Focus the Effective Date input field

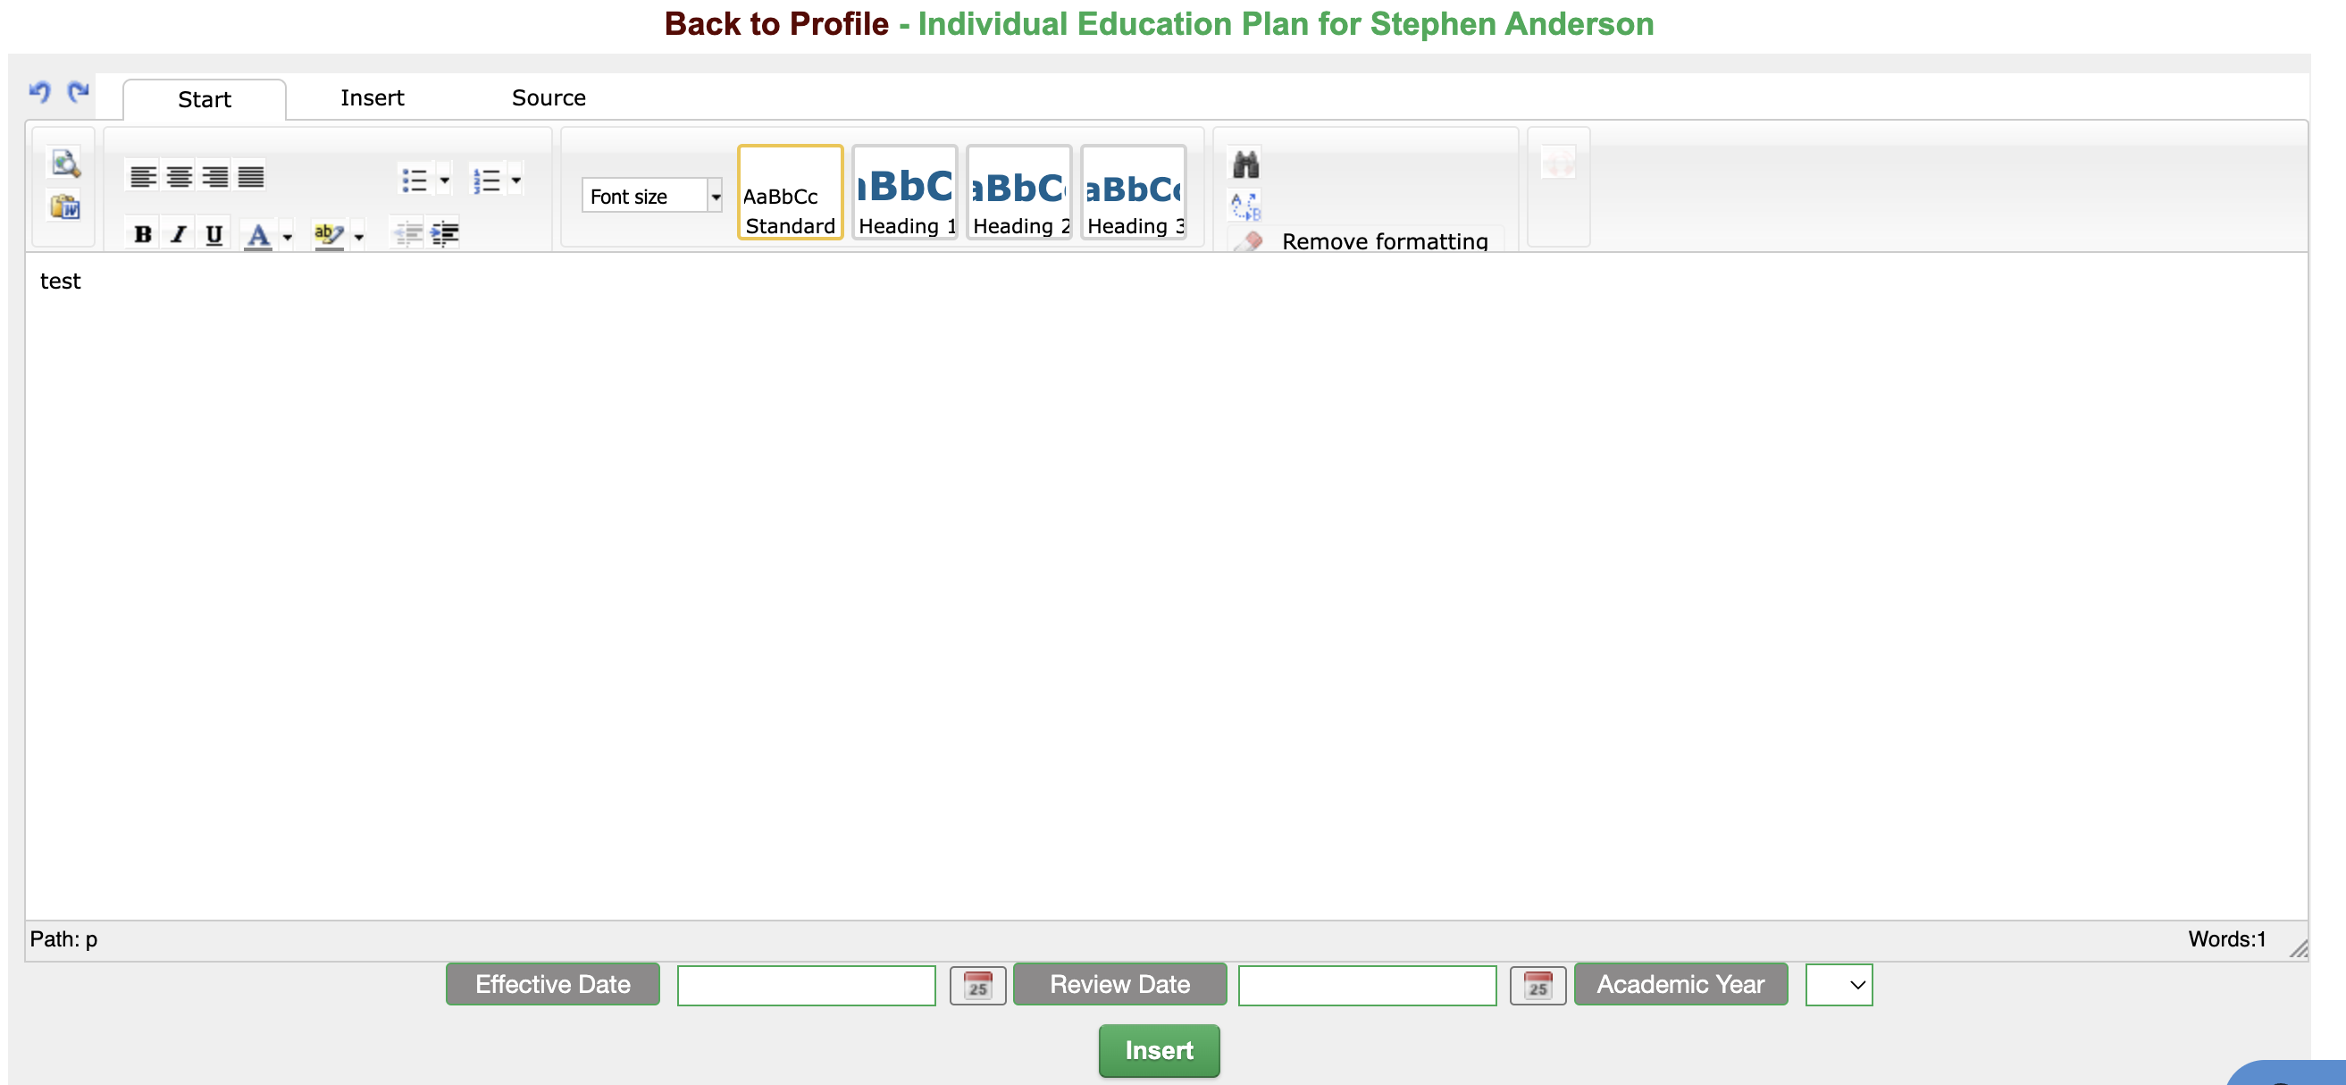tap(806, 986)
